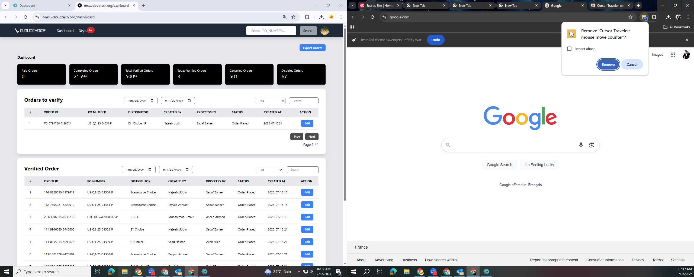694x277 pixels.
Task: Open Task View on left taskbar
Action: coord(98,272)
